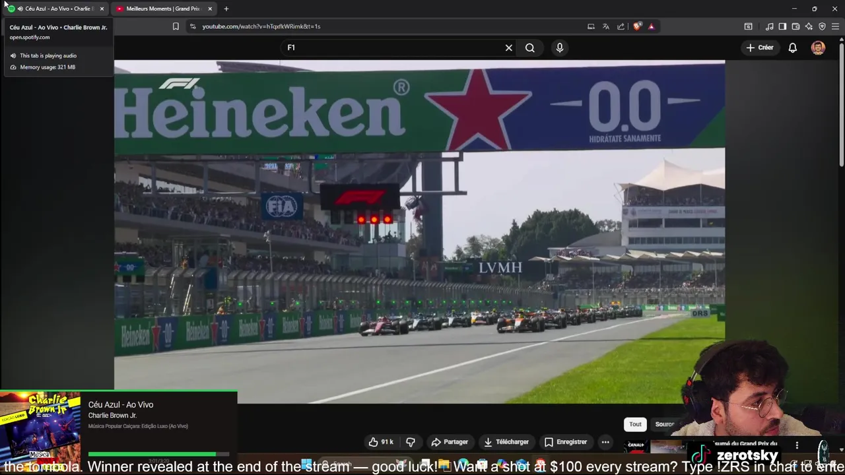845x475 pixels.
Task: Click the Céu Azul - Ao Vivo song title
Action: pos(121,404)
